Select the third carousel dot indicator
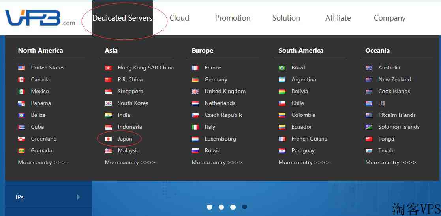441x216 pixels. 233,207
